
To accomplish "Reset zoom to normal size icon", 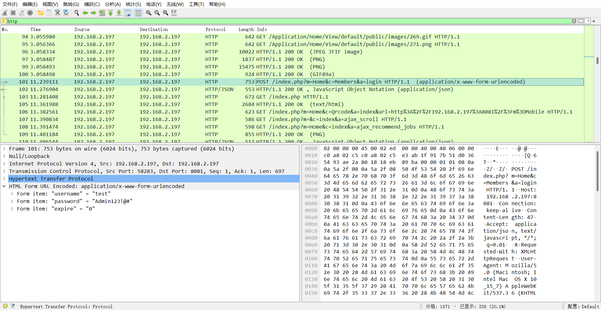I will click(x=166, y=13).
